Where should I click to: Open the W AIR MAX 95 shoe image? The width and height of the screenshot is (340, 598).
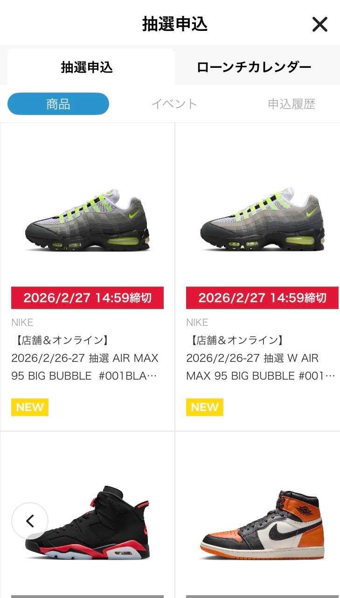[x=262, y=220]
